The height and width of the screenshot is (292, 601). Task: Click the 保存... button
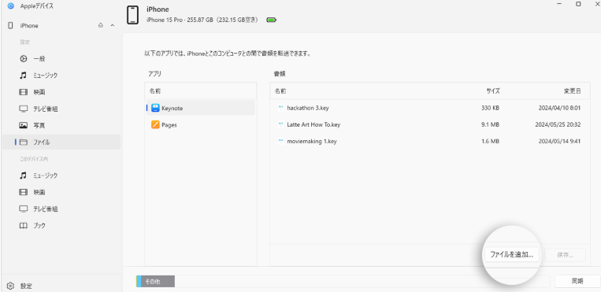point(566,255)
